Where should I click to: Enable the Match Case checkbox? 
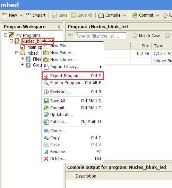(x=135, y=36)
